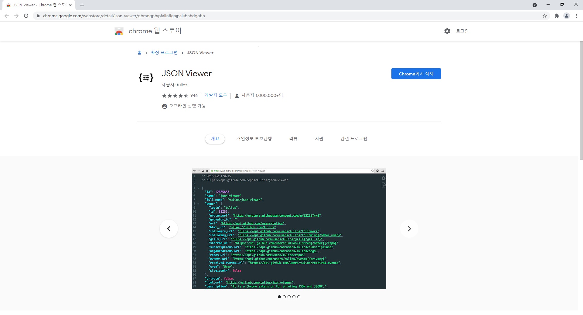The height and width of the screenshot is (315, 583).
Task: Open a new browser tab
Action: click(x=82, y=5)
